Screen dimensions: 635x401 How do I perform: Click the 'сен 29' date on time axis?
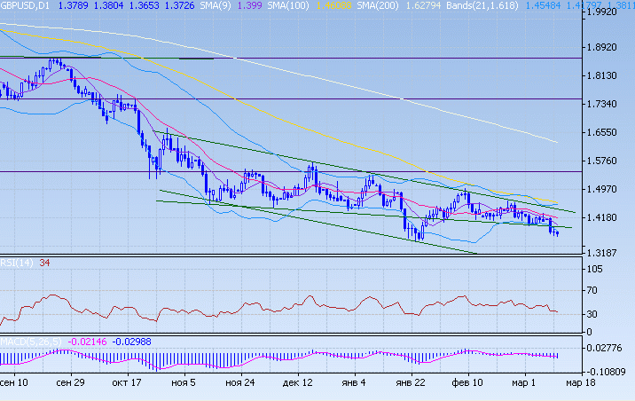pos(69,383)
